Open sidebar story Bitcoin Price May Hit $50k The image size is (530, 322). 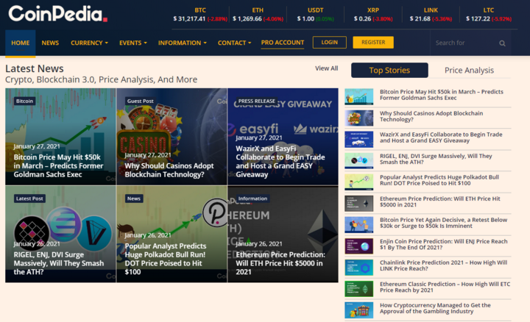tap(442, 95)
